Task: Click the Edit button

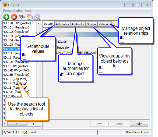Action: click(139, 124)
